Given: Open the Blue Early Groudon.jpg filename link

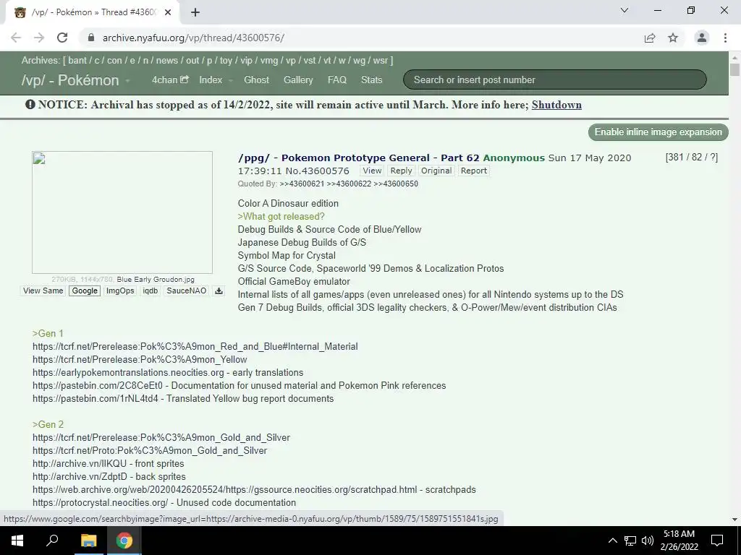Looking at the screenshot, I should click(x=156, y=280).
